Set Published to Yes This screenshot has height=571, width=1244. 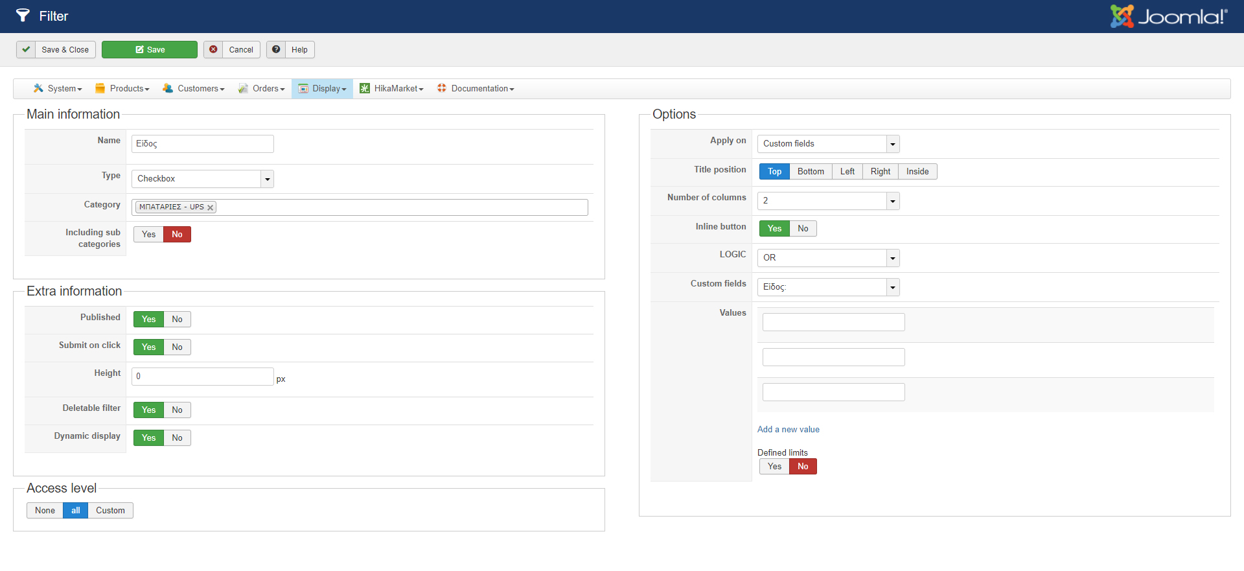point(148,319)
